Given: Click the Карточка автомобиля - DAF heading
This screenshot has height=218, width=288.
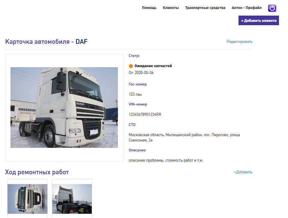Looking at the screenshot, I should click(x=46, y=41).
